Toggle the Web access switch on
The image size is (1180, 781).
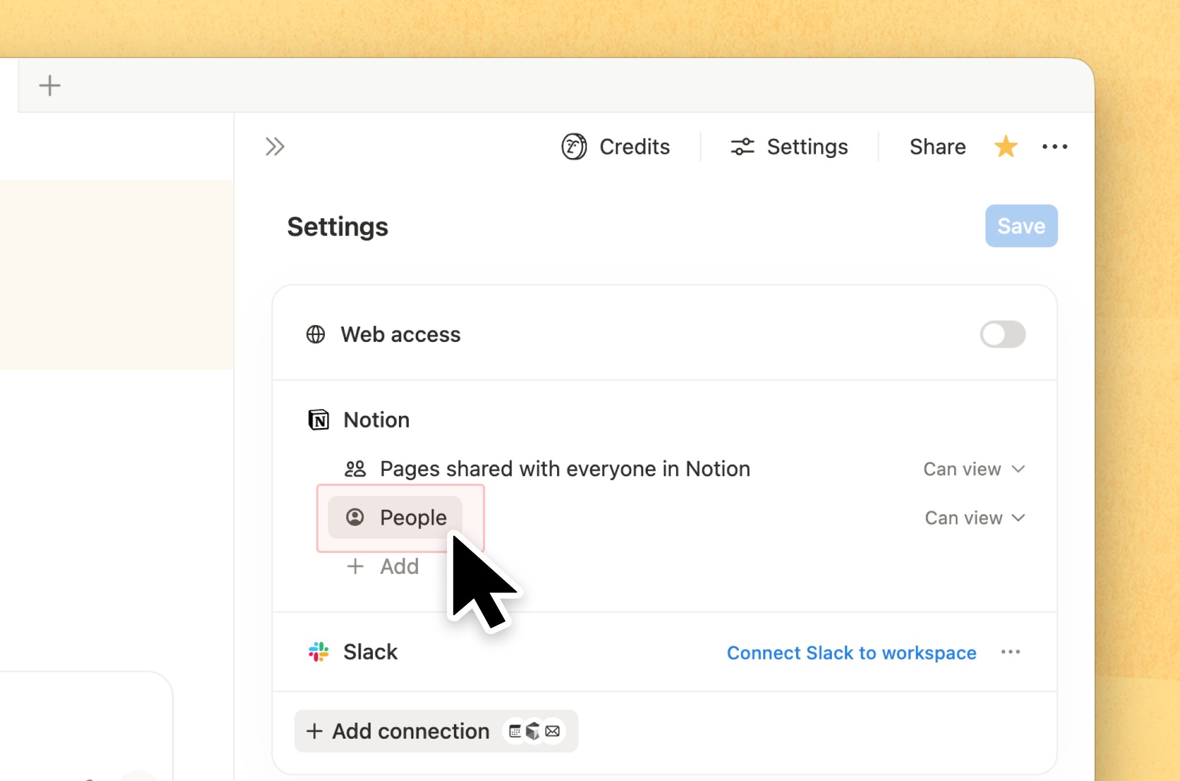(1003, 334)
